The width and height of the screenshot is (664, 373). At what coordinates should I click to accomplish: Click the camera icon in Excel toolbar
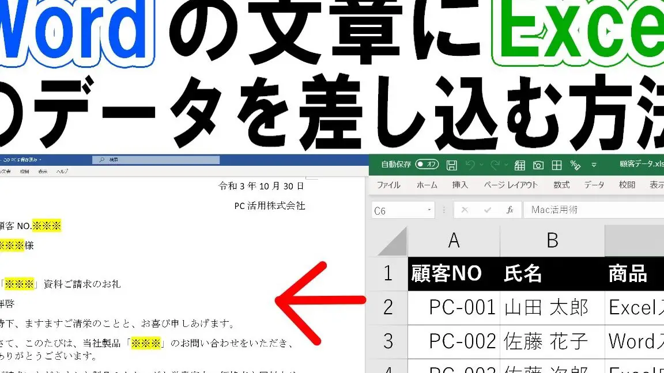[538, 165]
